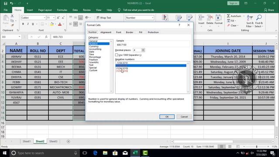Image resolution: width=279 pixels, height=157 pixels.
Task: Click Cancel in Format Cells dialog
Action: pos(184,117)
